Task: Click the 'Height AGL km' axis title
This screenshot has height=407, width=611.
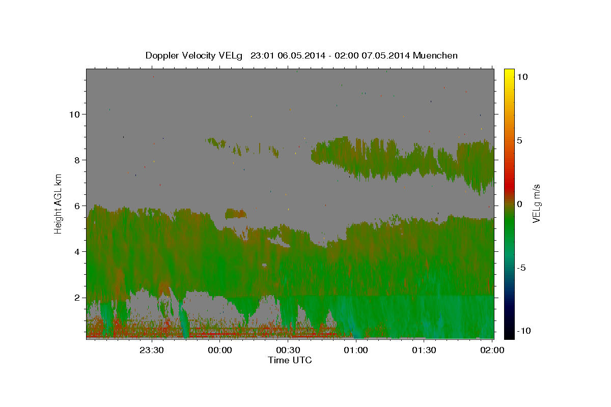Action: (59, 203)
